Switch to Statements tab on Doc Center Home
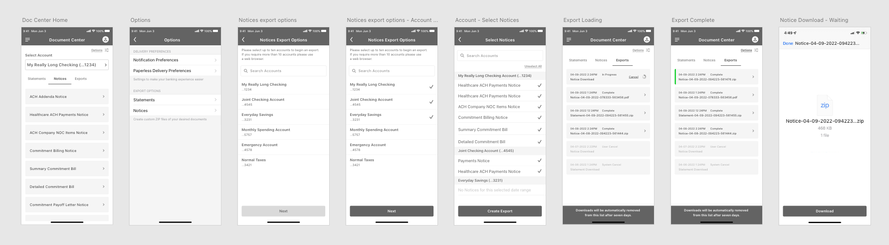889x245 pixels. pyautogui.click(x=37, y=78)
